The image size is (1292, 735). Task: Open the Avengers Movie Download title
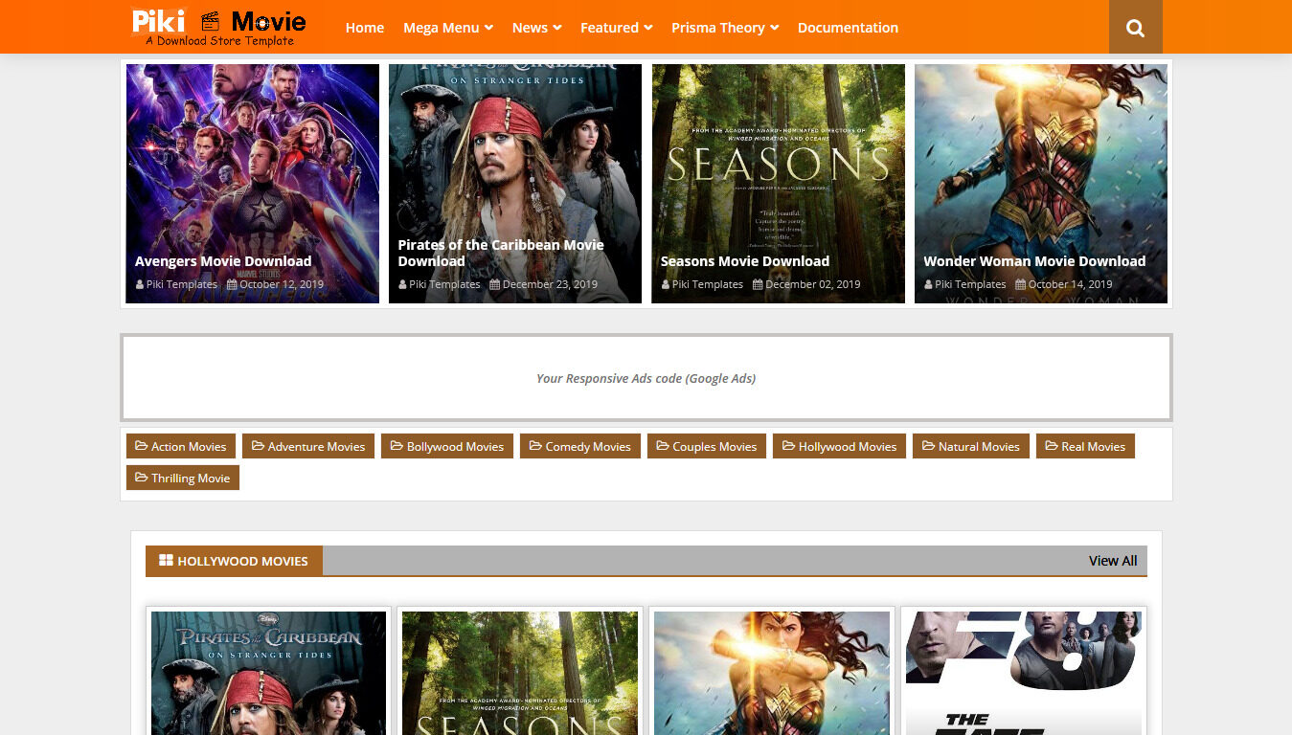click(223, 261)
